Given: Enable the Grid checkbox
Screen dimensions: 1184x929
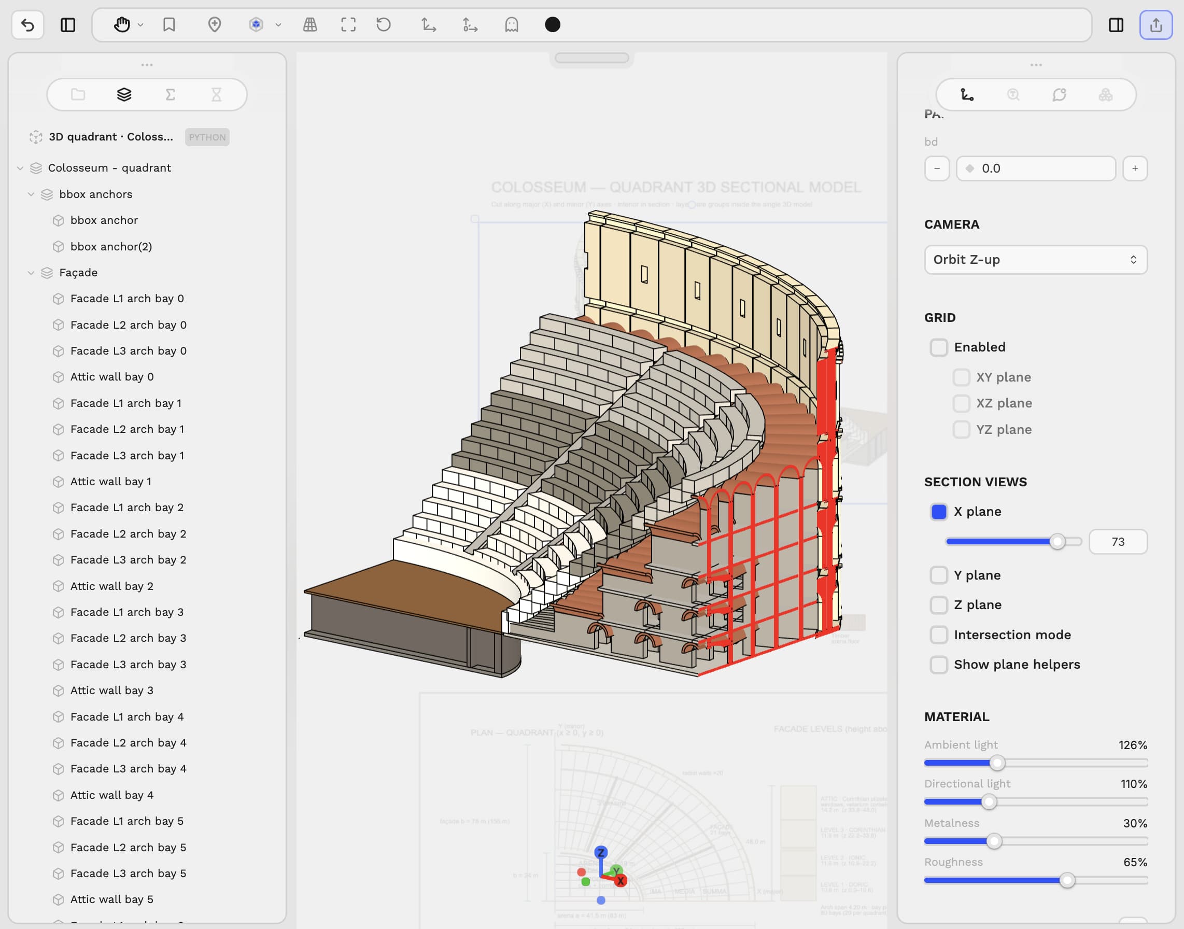Looking at the screenshot, I should 939,347.
